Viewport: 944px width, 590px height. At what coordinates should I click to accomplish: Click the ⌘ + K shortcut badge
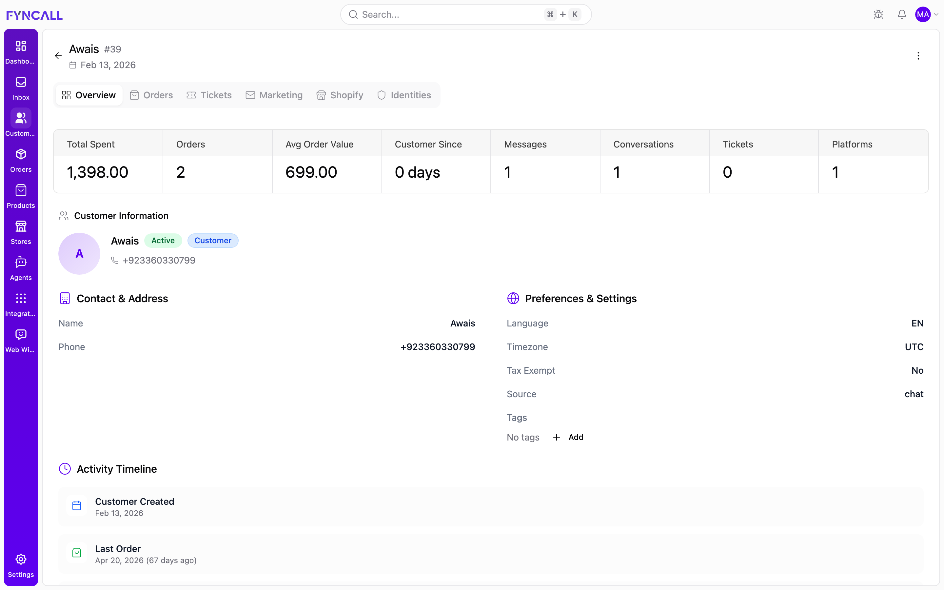point(562,14)
